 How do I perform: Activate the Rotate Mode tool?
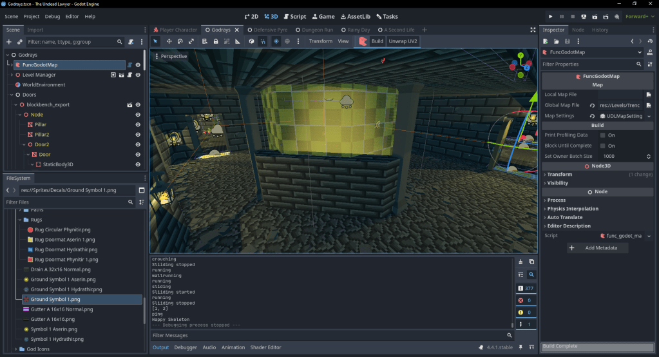pyautogui.click(x=180, y=41)
